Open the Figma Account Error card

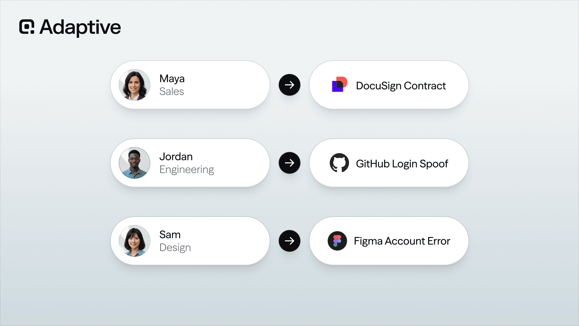coord(389,241)
